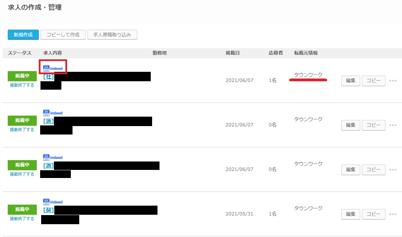Click the 新規作成 button
The height and width of the screenshot is (237, 402).
(23, 35)
